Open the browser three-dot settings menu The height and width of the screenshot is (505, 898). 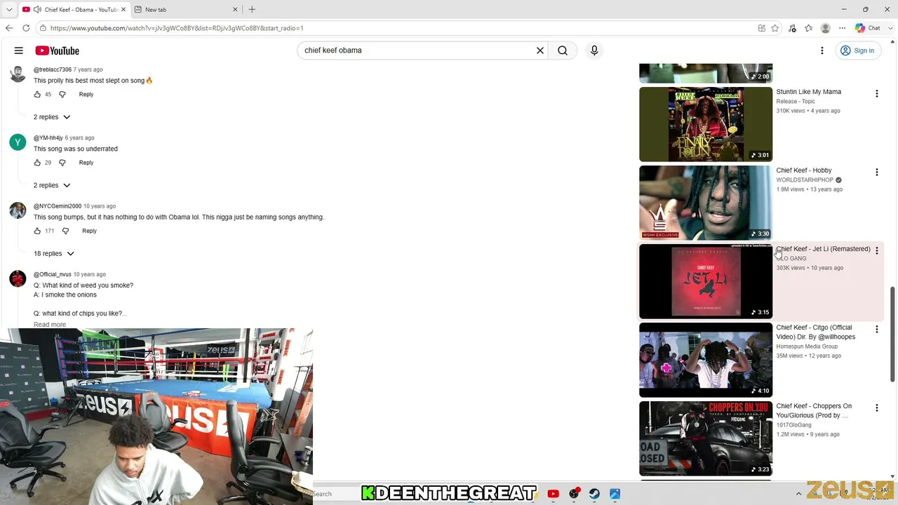pyautogui.click(x=843, y=28)
